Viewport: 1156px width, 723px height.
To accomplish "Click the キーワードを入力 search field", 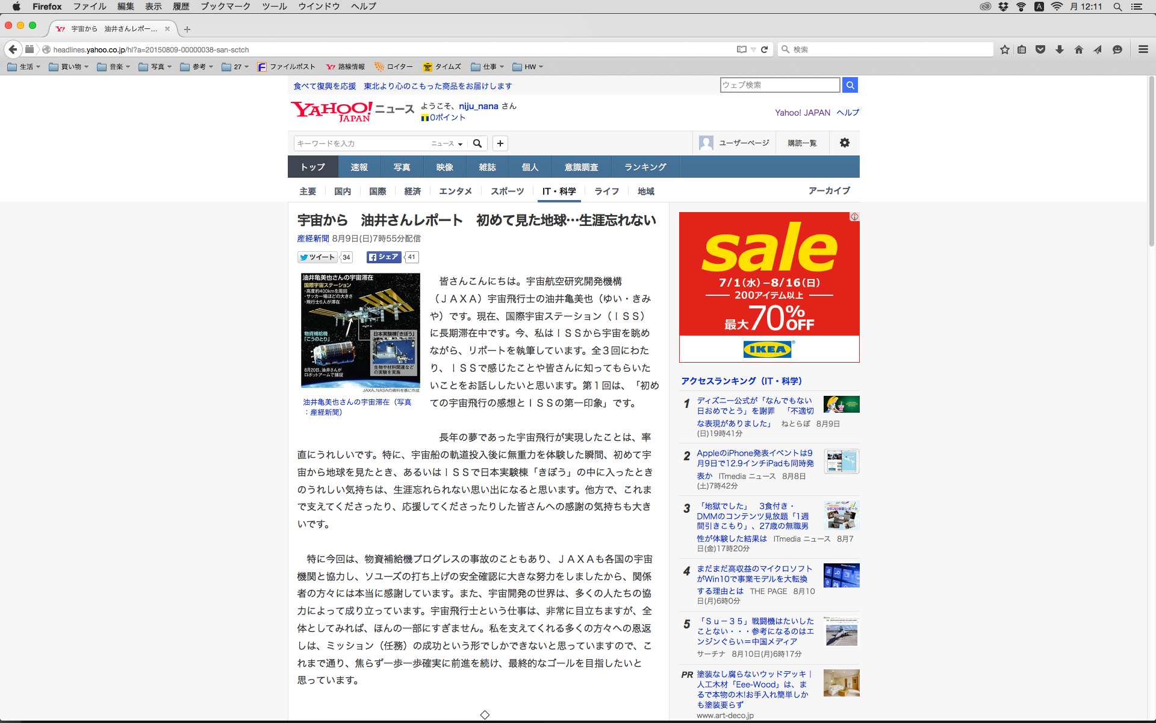I will pyautogui.click(x=361, y=143).
